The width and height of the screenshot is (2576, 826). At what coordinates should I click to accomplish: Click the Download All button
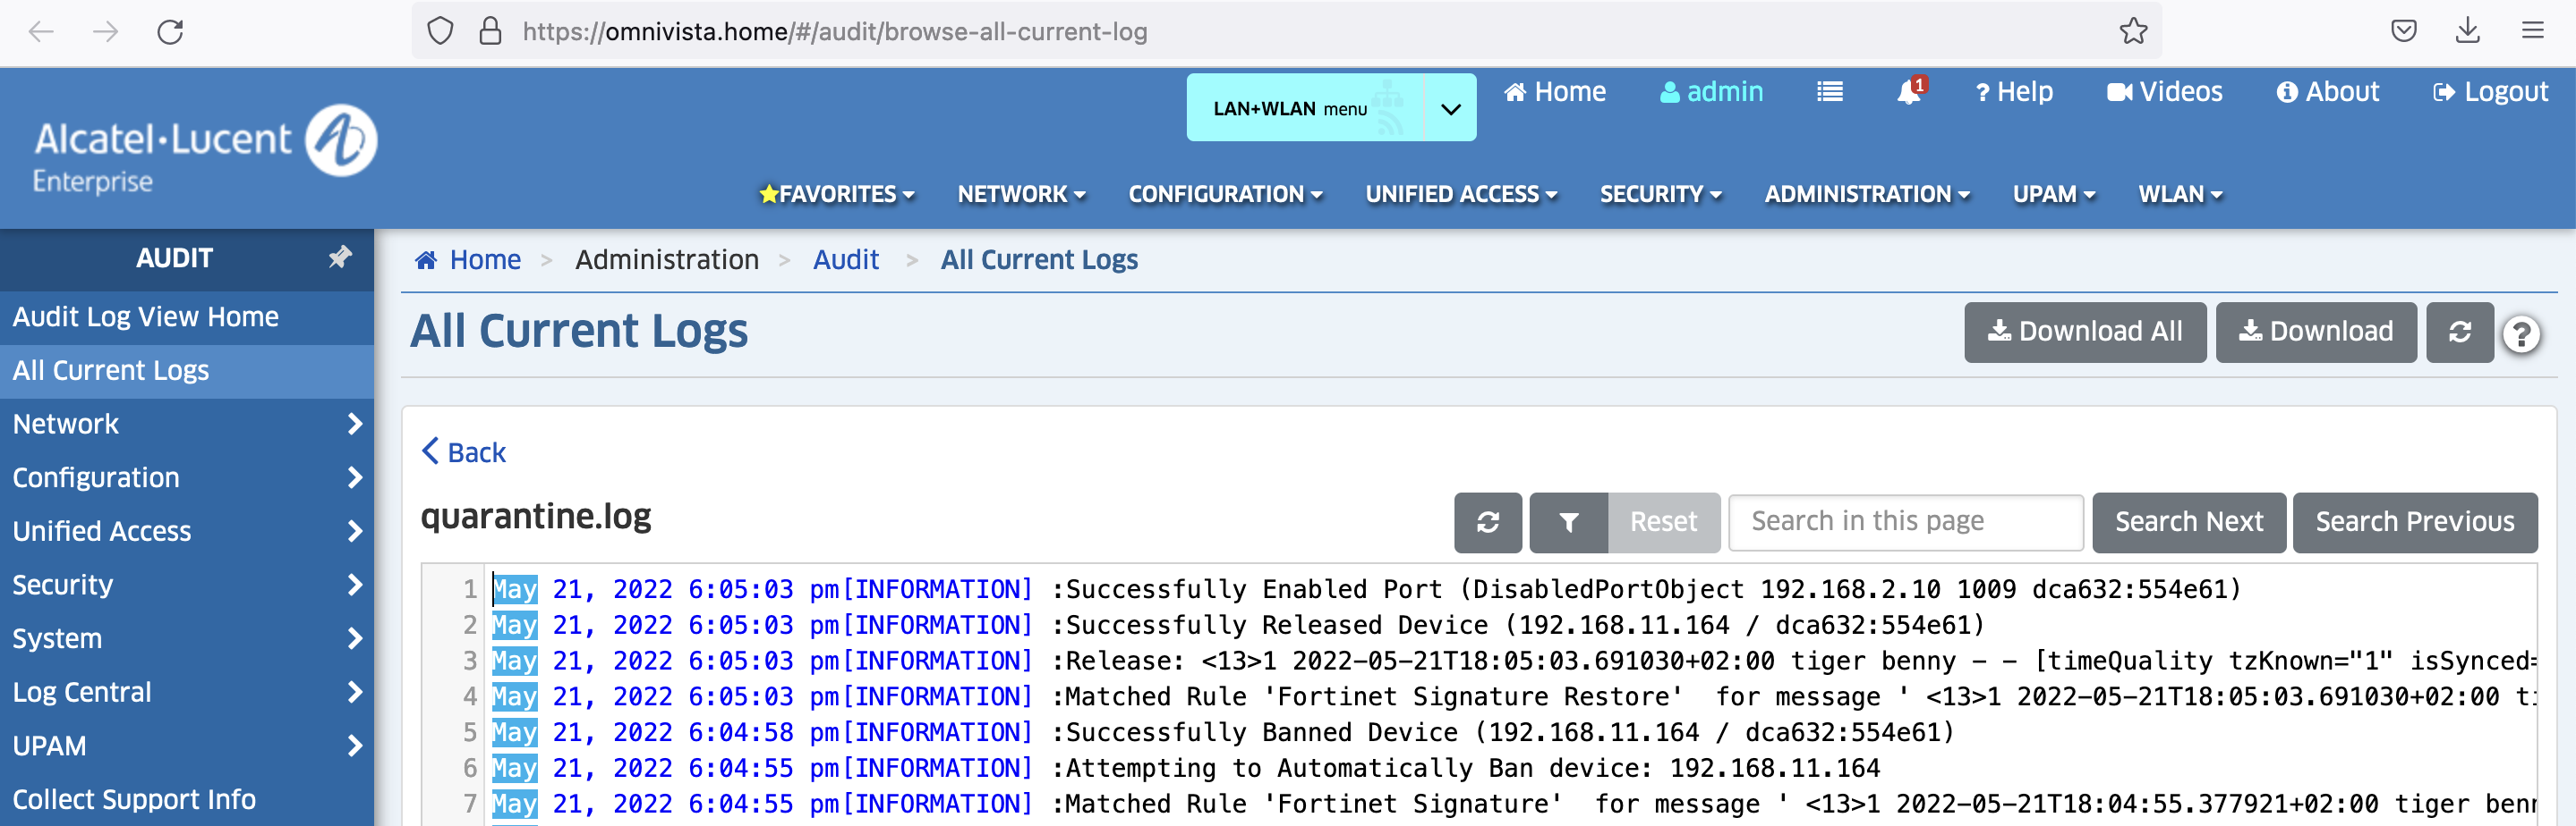coord(2084,332)
